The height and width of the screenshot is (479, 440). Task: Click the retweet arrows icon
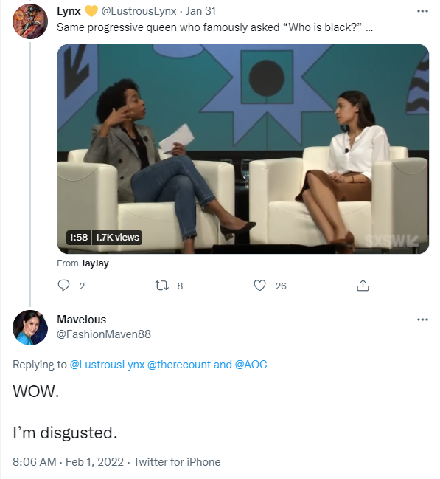(x=161, y=286)
